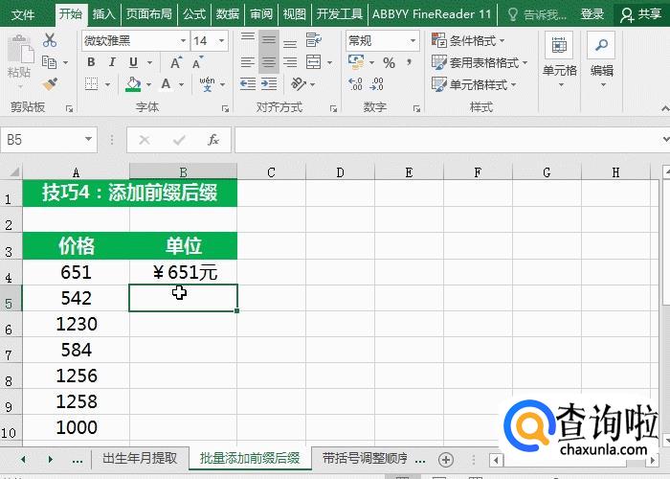The image size is (670, 479).
Task: Open the font name dropdown 微软雅黑
Action: point(183,40)
